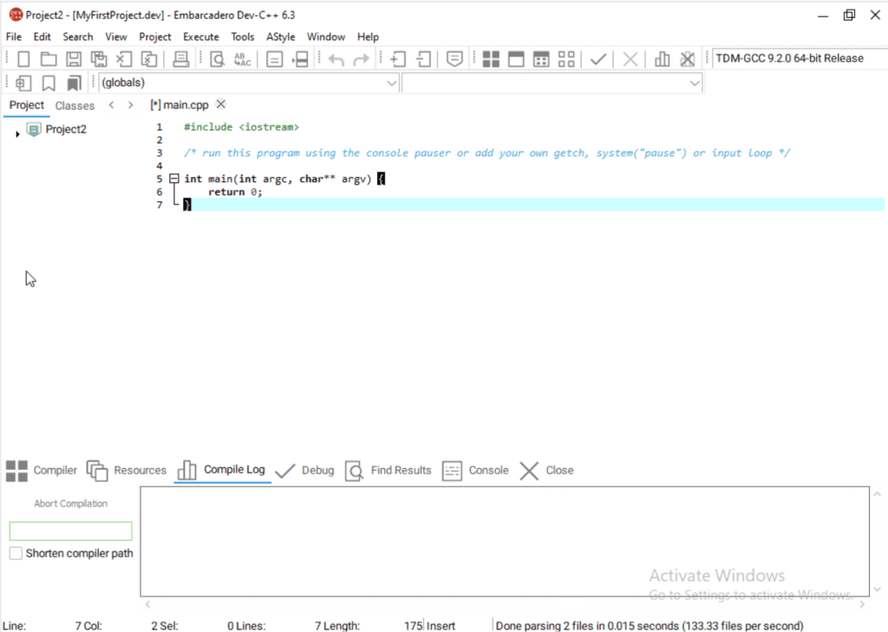This screenshot has width=888, height=632.
Task: Select Project2 in the project tree
Action: [66, 129]
